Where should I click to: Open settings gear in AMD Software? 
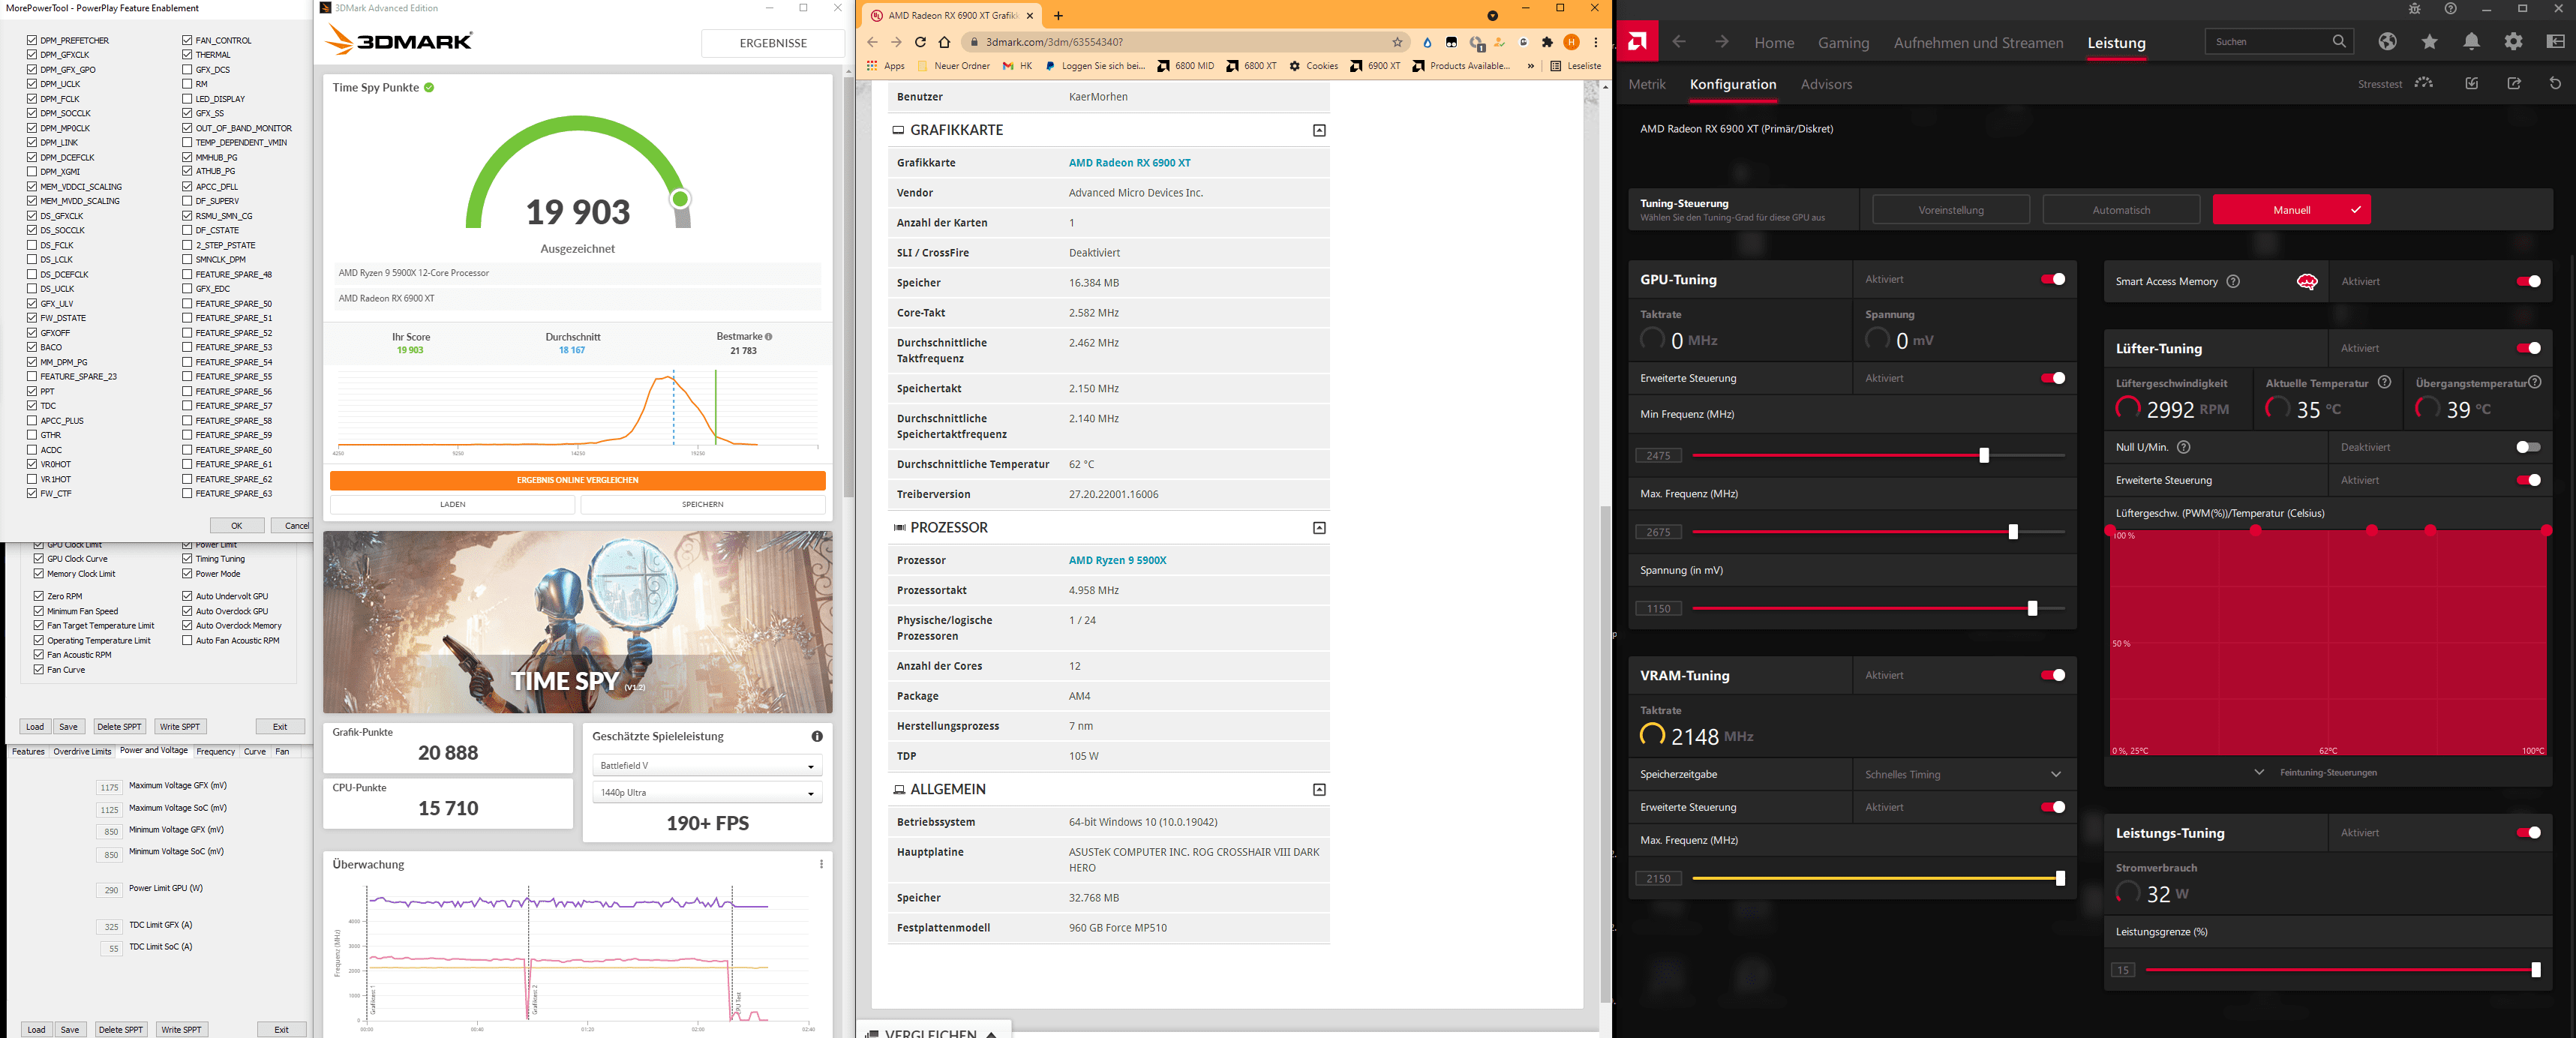(2514, 41)
